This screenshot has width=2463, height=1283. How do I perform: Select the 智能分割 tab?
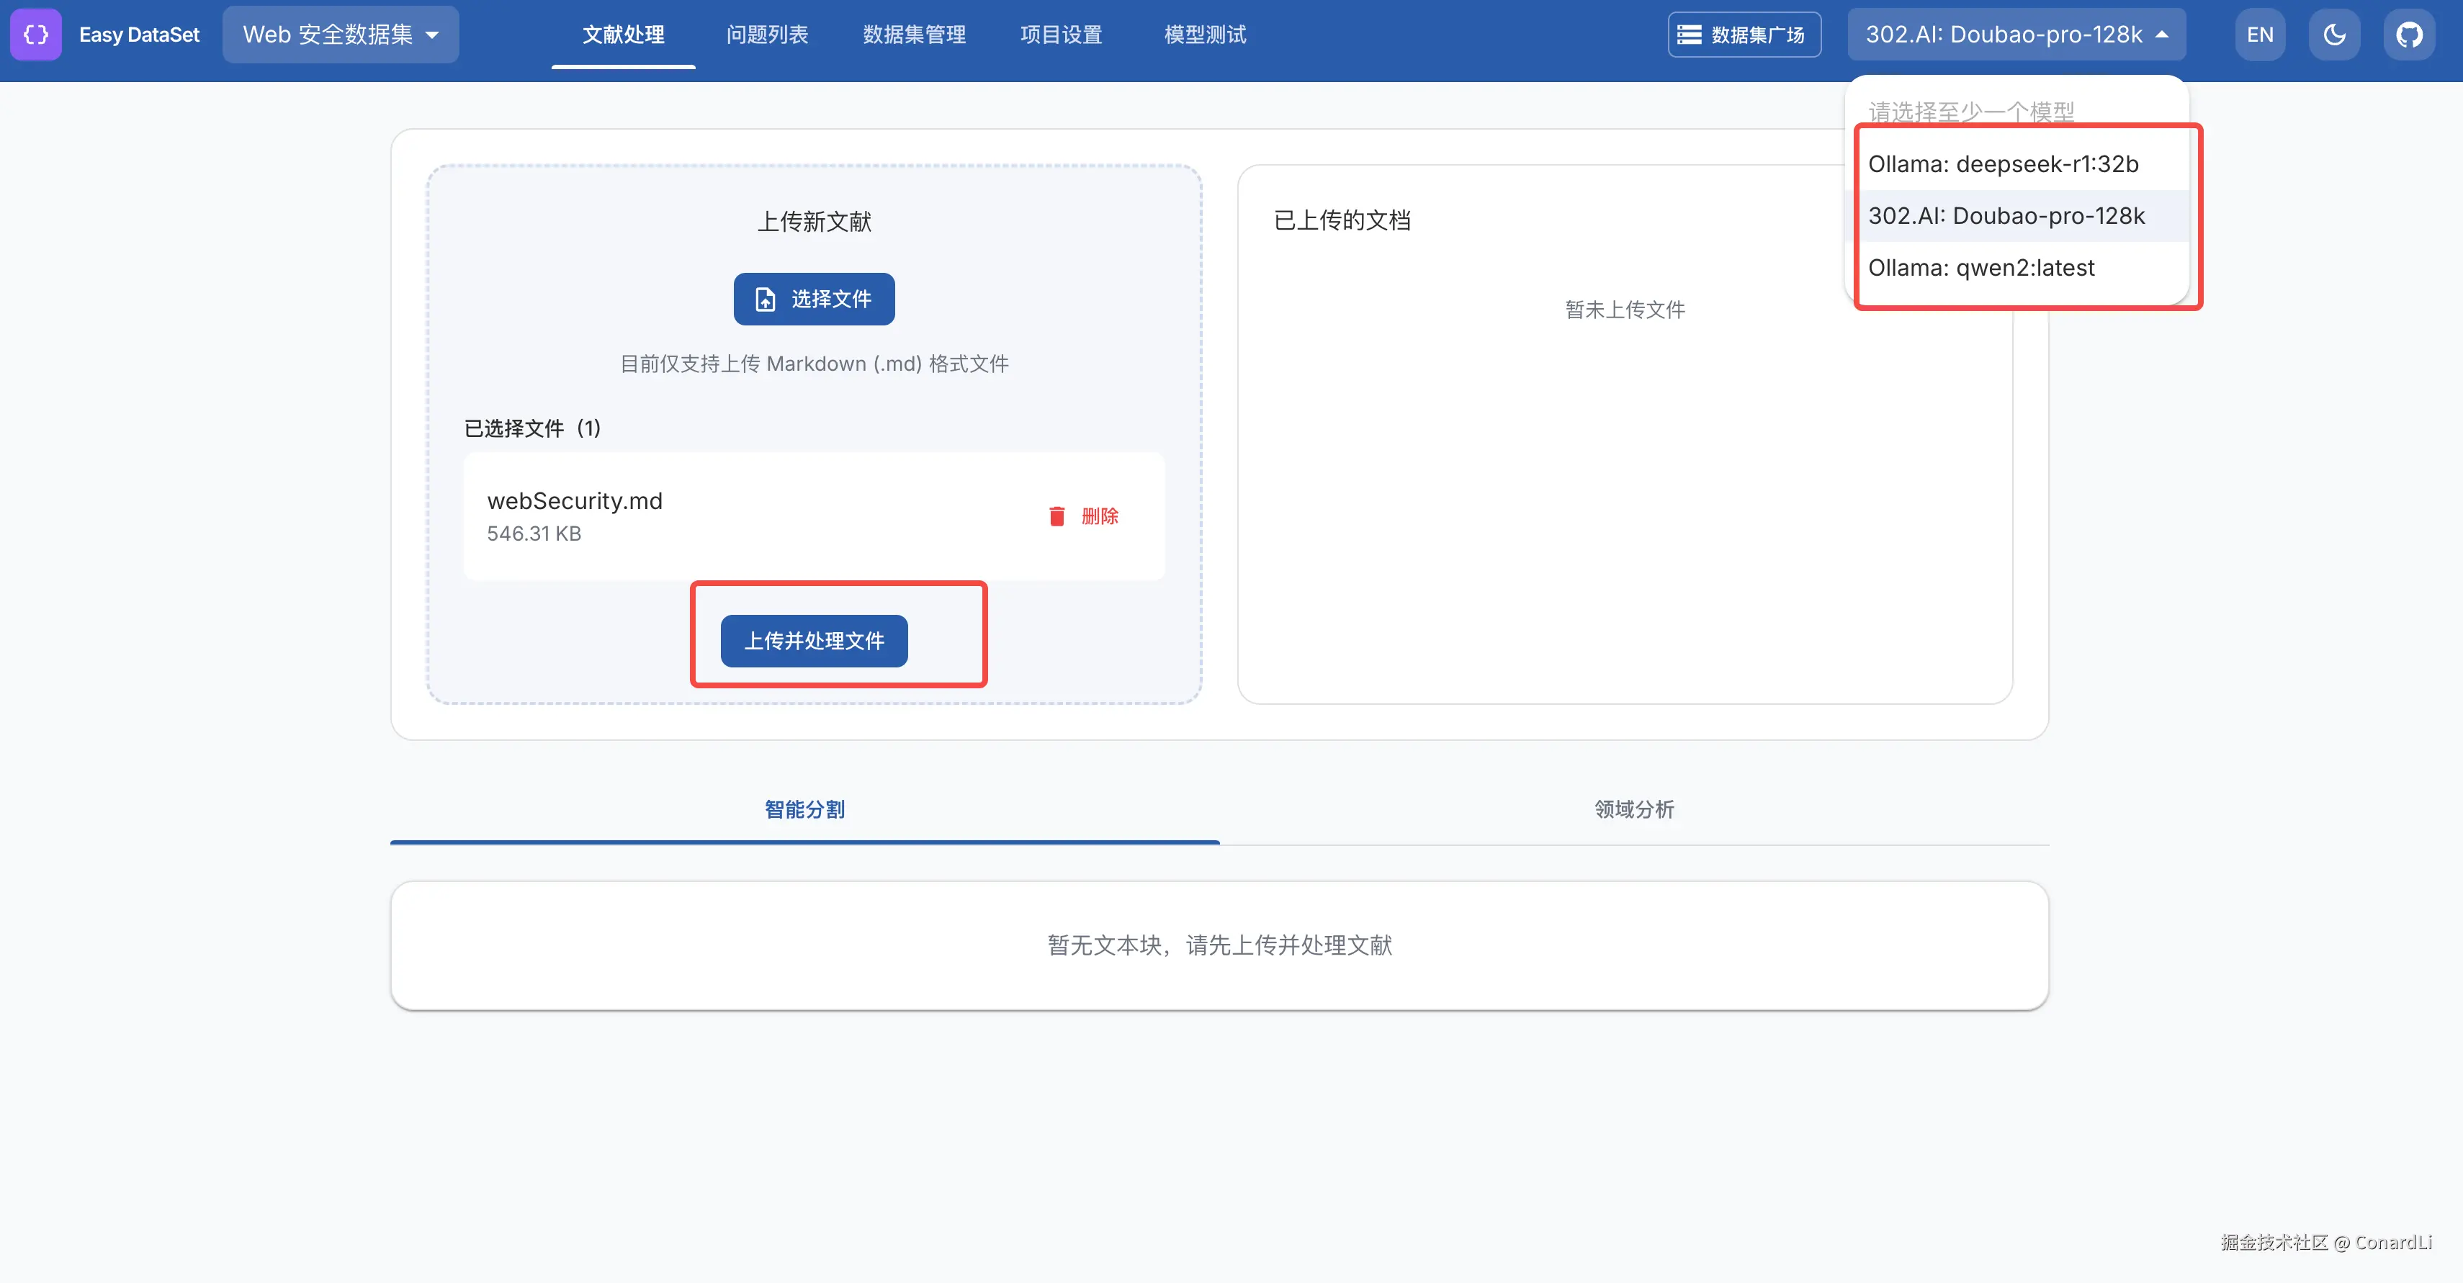pos(804,809)
